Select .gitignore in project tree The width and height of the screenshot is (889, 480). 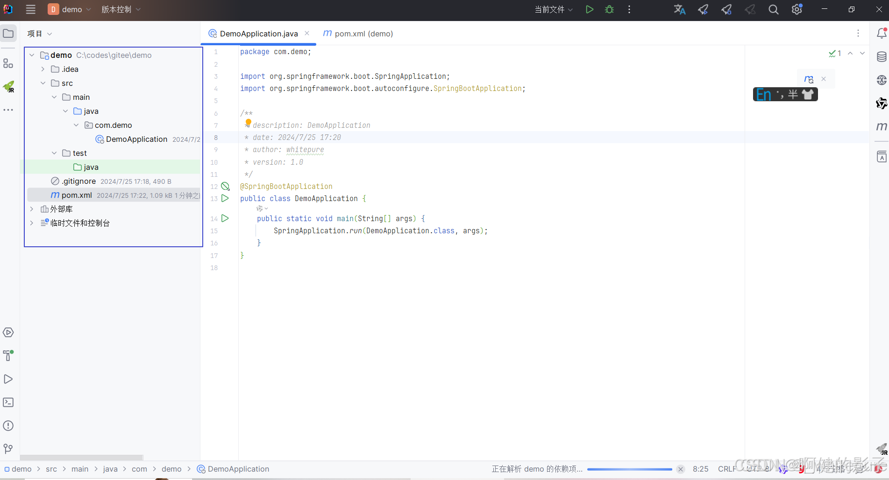pyautogui.click(x=78, y=181)
